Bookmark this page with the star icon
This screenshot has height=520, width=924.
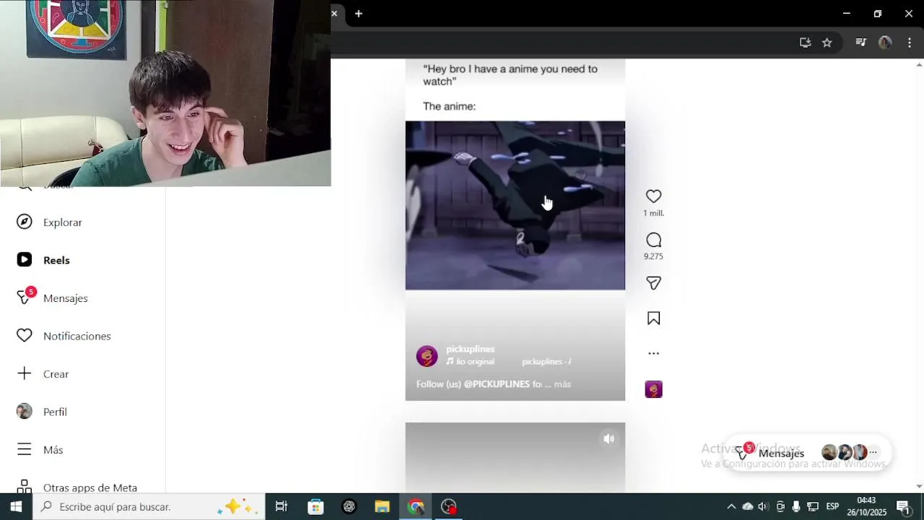(827, 43)
